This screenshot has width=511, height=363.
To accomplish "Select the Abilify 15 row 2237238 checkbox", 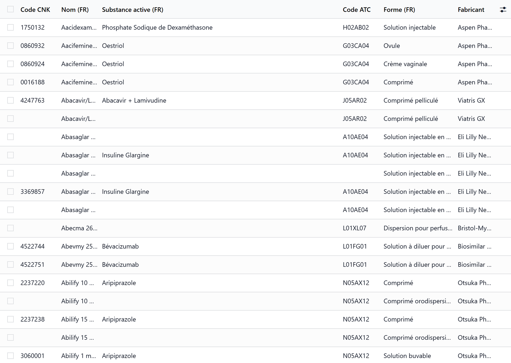I will click(x=11, y=319).
